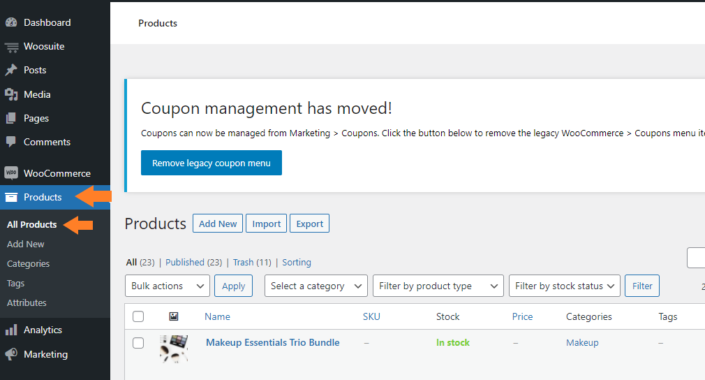Click the Add New product button
This screenshot has height=380, width=705.
[218, 224]
